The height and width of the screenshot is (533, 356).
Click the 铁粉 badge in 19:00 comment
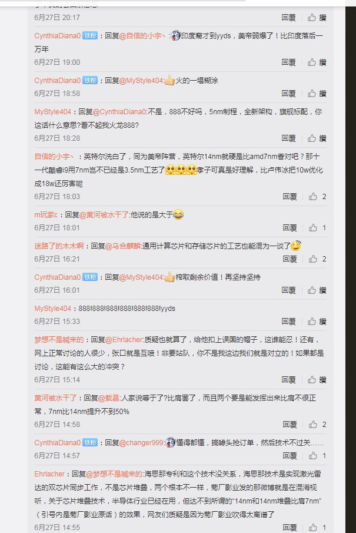pos(90,36)
